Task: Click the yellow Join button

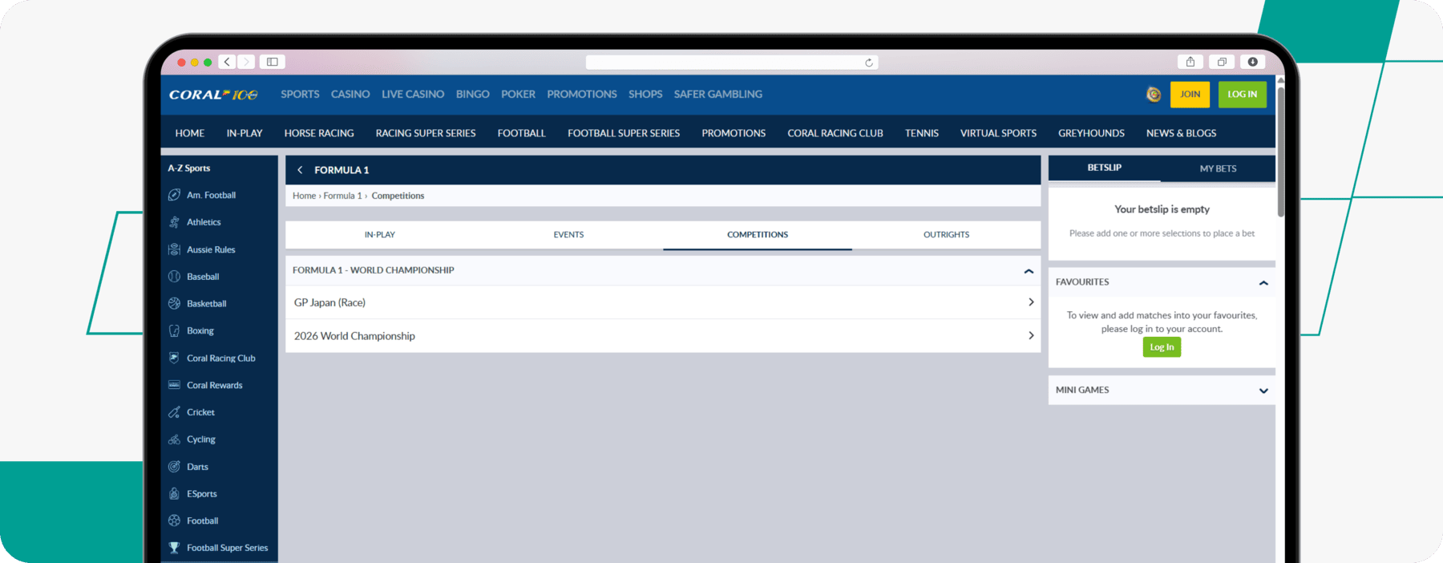Action: [x=1190, y=95]
